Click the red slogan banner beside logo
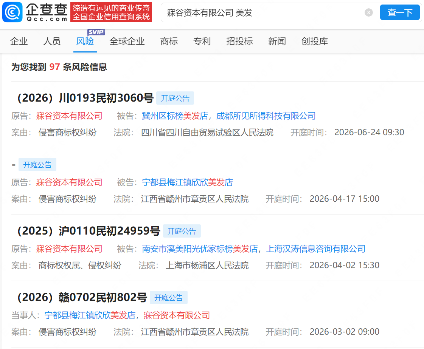The height and width of the screenshot is (349, 424). (111, 12)
